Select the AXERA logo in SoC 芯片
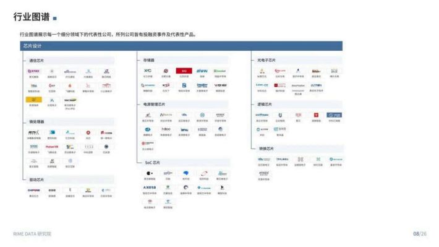Screen dimensions: 439x247 click(x=150, y=188)
